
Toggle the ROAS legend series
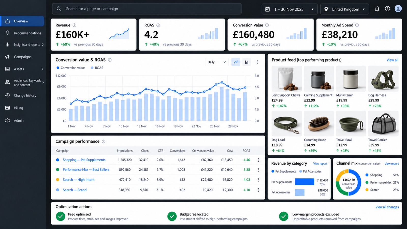tap(97, 68)
